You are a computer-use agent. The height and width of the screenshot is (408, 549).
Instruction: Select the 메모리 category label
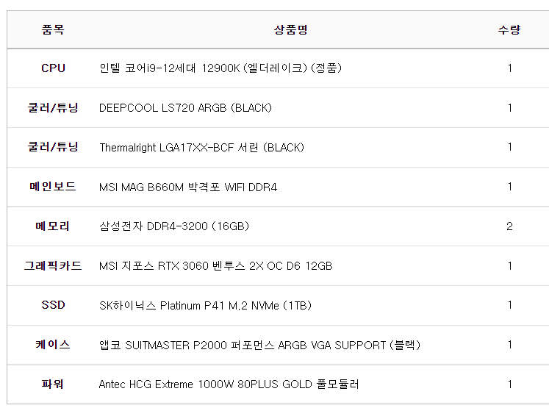(x=53, y=226)
